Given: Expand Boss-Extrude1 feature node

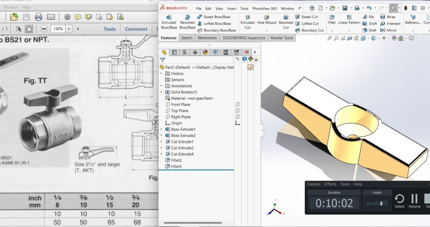Looking at the screenshot, I should point(162,129).
